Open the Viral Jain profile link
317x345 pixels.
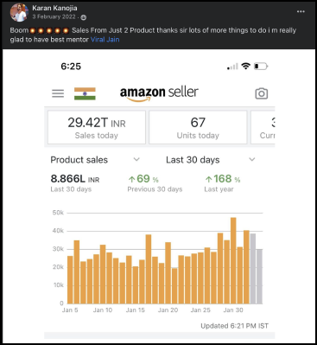105,40
